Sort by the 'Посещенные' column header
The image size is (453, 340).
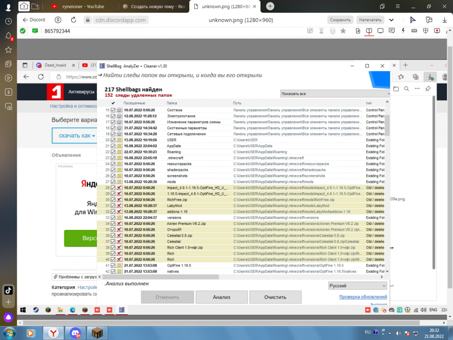click(x=134, y=103)
